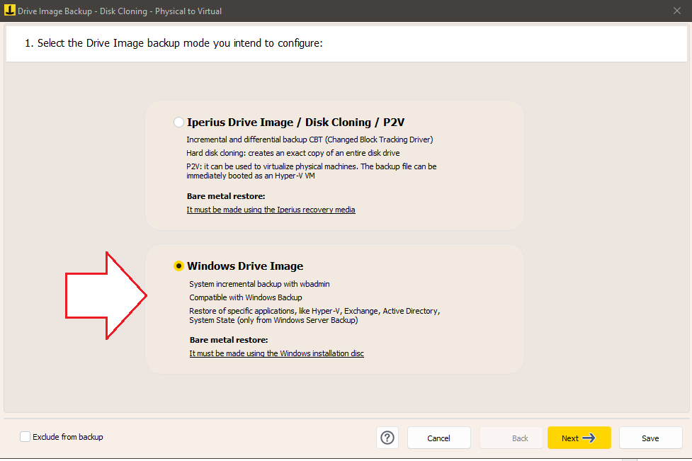Open help with the question mark icon
Viewport: 692px width, 461px height.
coord(387,438)
